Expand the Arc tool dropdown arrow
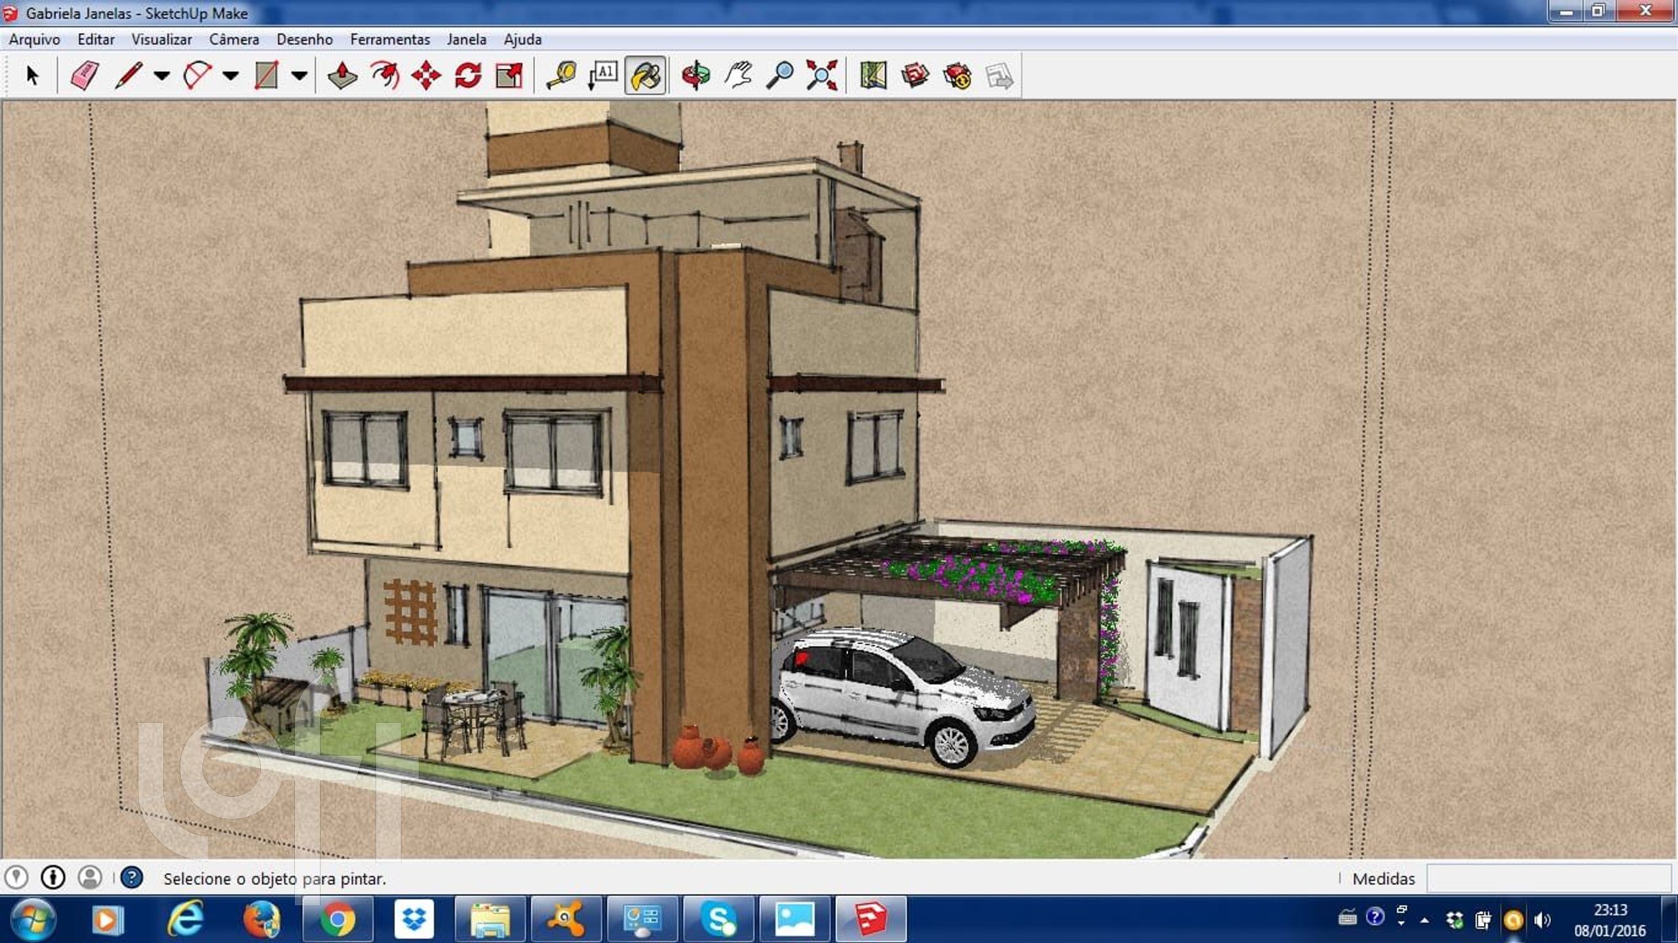This screenshot has width=1678, height=943. pyautogui.click(x=230, y=76)
